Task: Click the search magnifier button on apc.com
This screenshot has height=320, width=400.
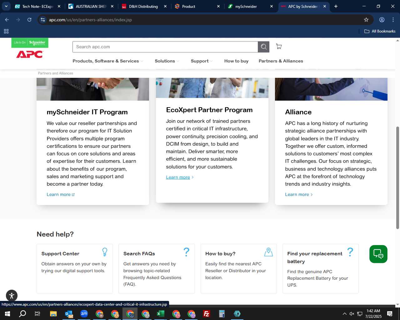Action: (263, 47)
